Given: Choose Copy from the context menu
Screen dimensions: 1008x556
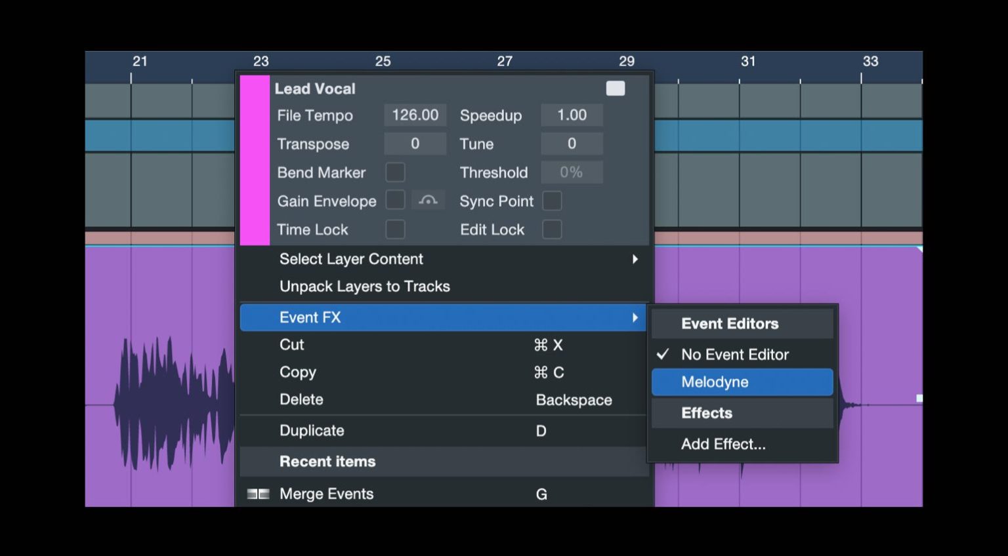Looking at the screenshot, I should click(x=298, y=372).
